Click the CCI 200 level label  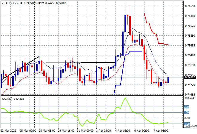186,107
